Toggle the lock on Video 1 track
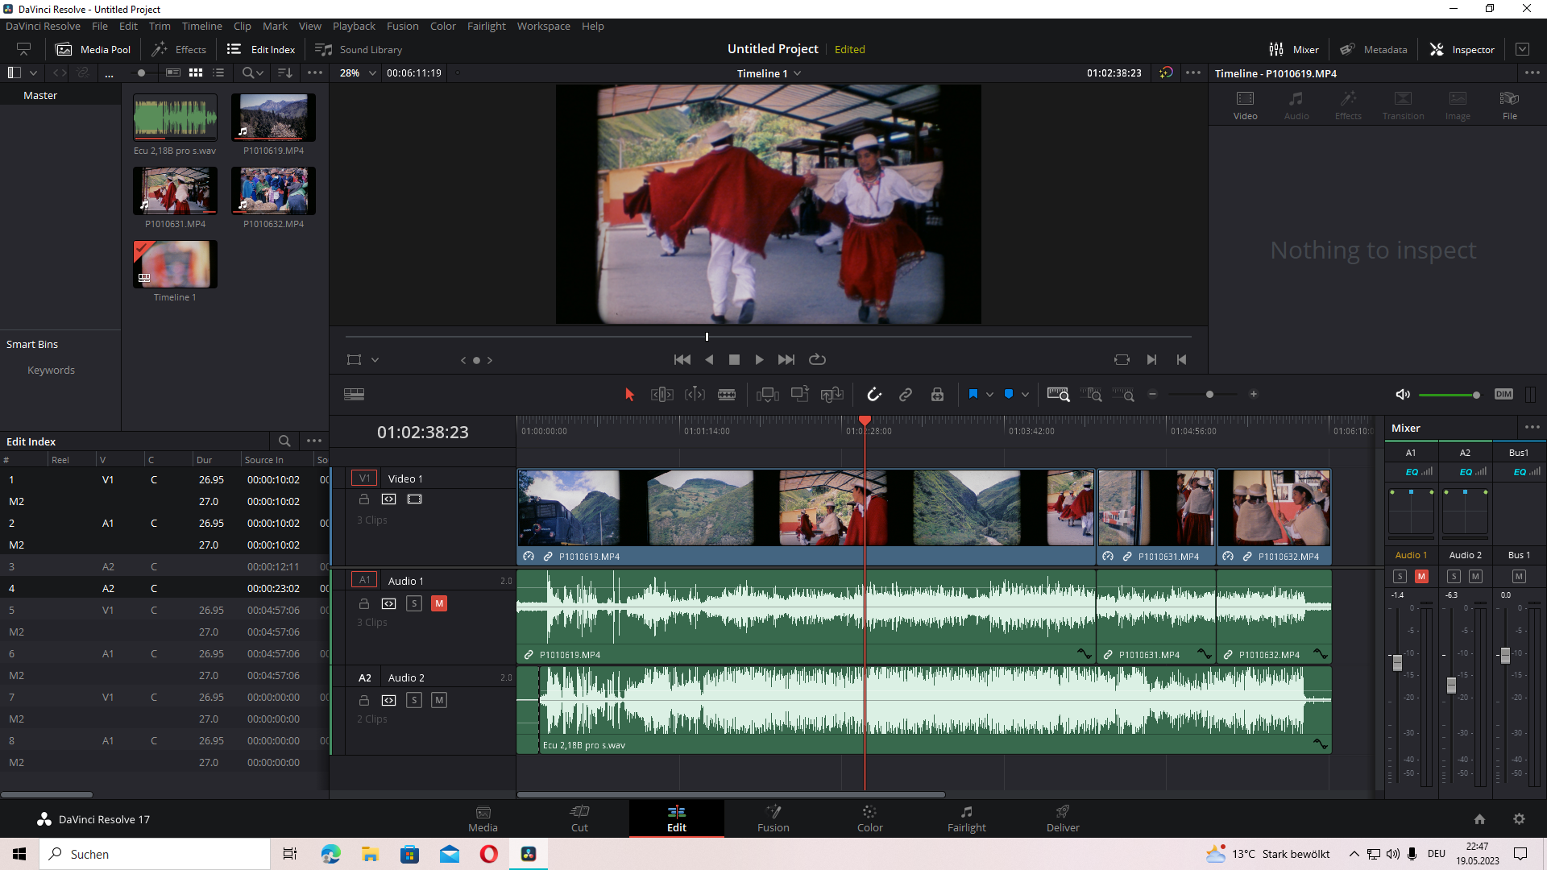This screenshot has height=870, width=1547. coord(364,499)
